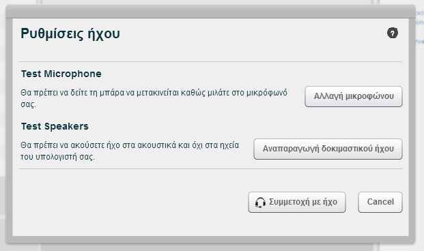The image size is (424, 251).
Task: Join the session via Συμμετοχή με ήχο
Action: (x=297, y=202)
